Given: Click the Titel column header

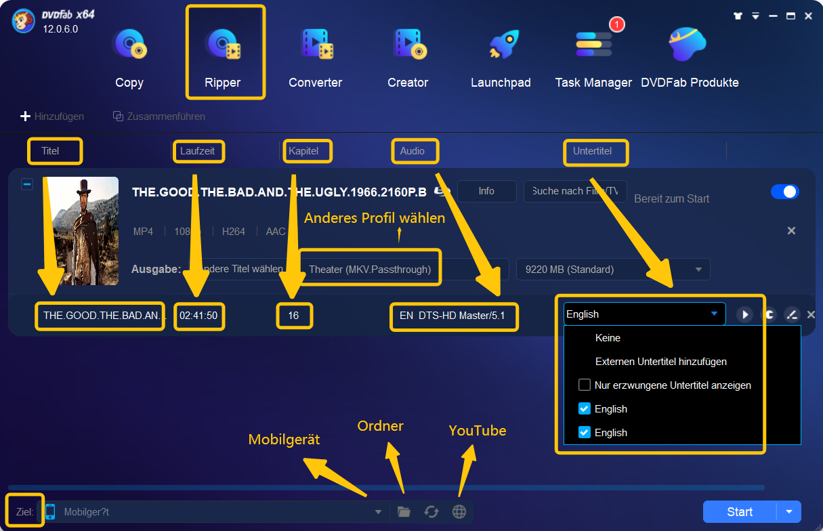Looking at the screenshot, I should [51, 151].
